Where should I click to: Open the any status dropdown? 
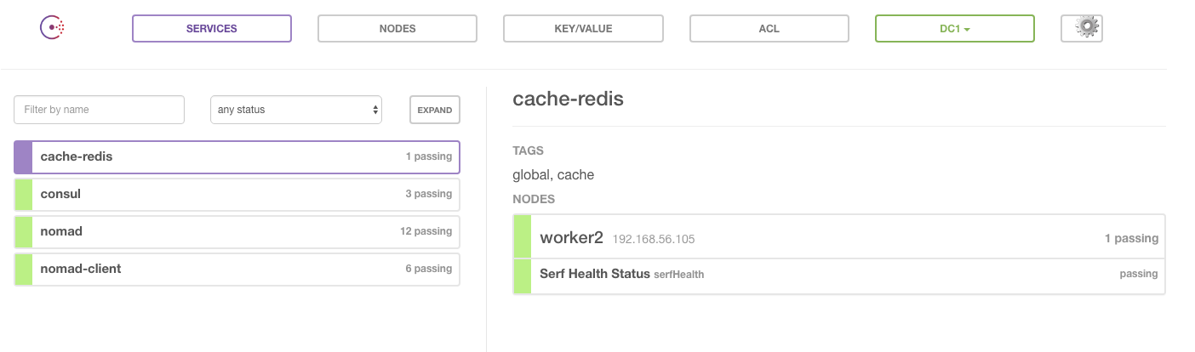296,110
